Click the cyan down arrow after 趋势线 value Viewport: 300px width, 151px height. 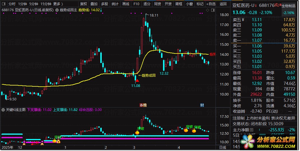click(101, 10)
